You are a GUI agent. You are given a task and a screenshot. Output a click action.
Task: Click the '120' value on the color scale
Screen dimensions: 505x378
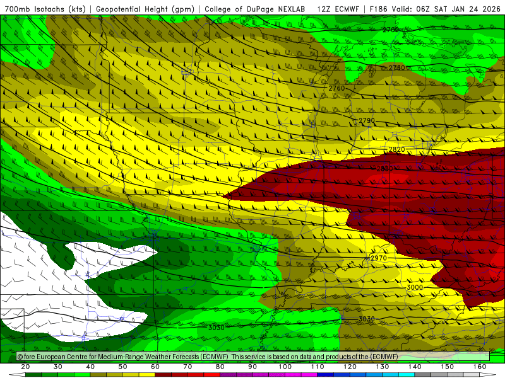pos(350,367)
